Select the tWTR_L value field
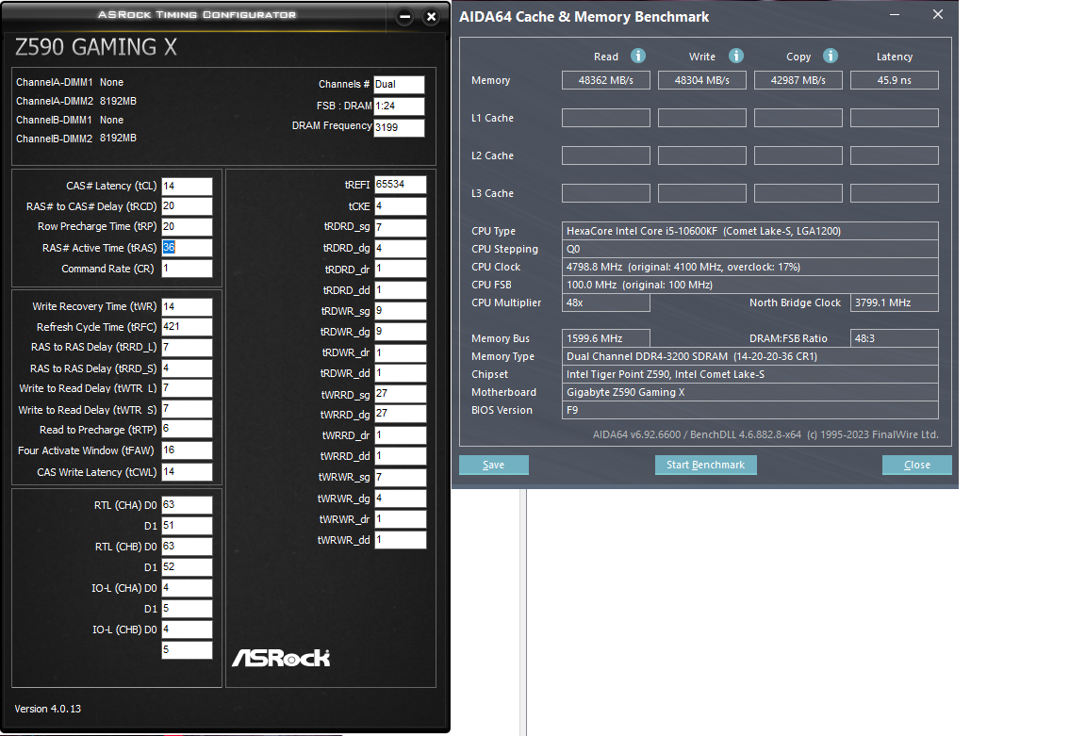1086x736 pixels. pyautogui.click(x=187, y=388)
